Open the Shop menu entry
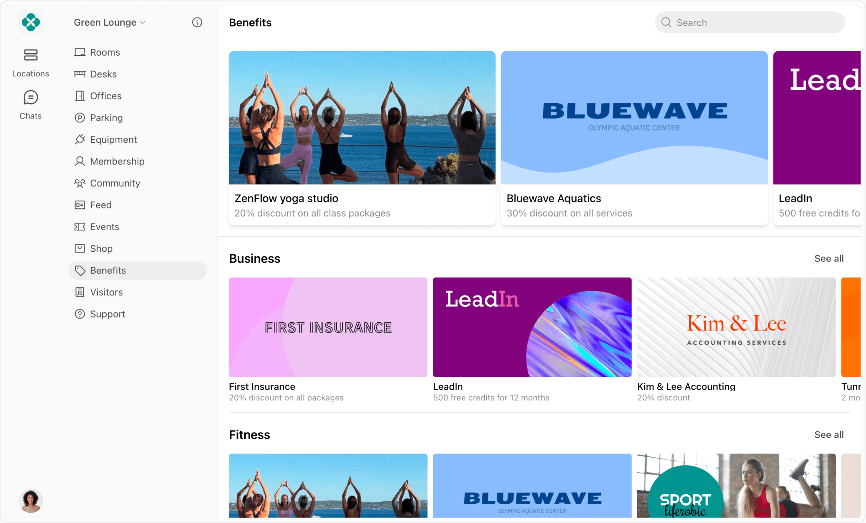 click(x=101, y=248)
